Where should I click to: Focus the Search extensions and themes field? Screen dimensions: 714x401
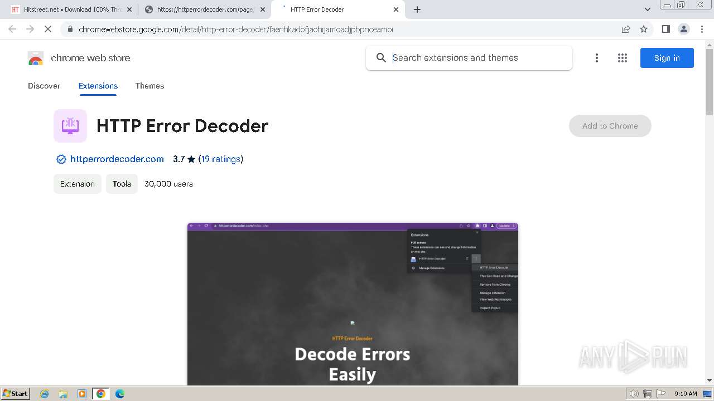point(469,58)
